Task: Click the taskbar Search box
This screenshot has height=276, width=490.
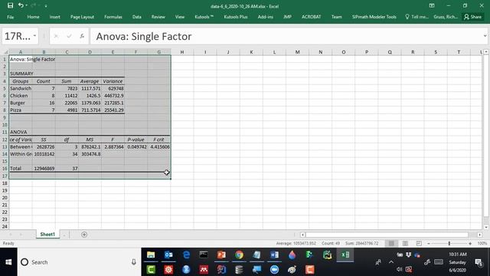Action: click(79, 262)
